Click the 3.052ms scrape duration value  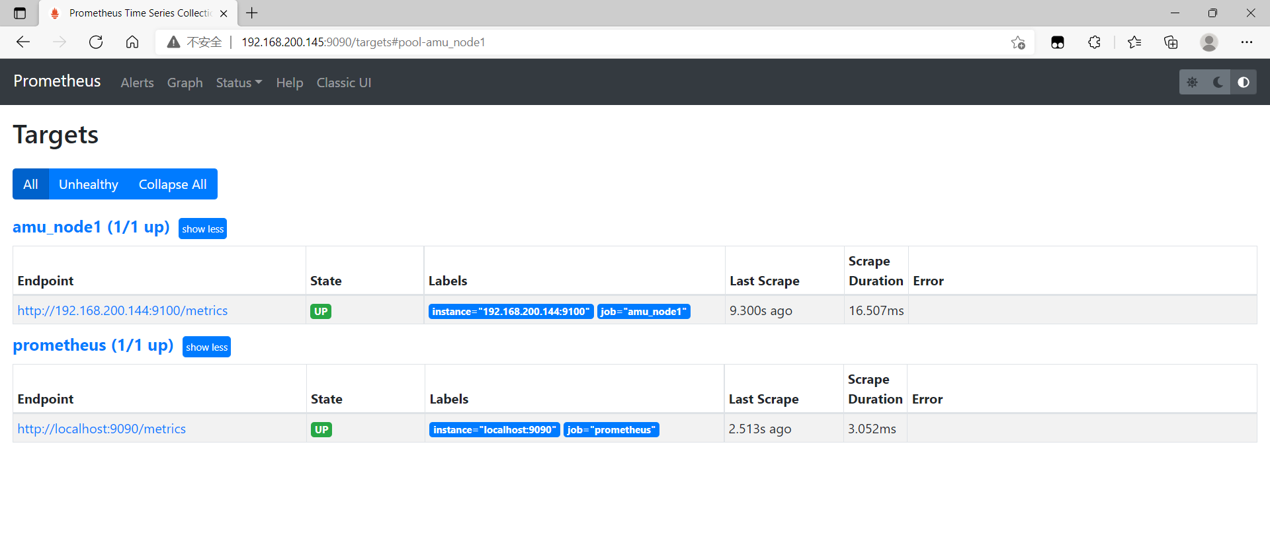coord(872,429)
